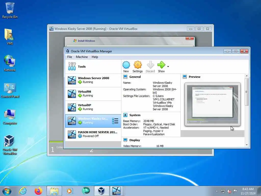Click Windows 2000 VM taskbar button
This screenshot has height=196, width=261.
pyautogui.click(x=116, y=191)
